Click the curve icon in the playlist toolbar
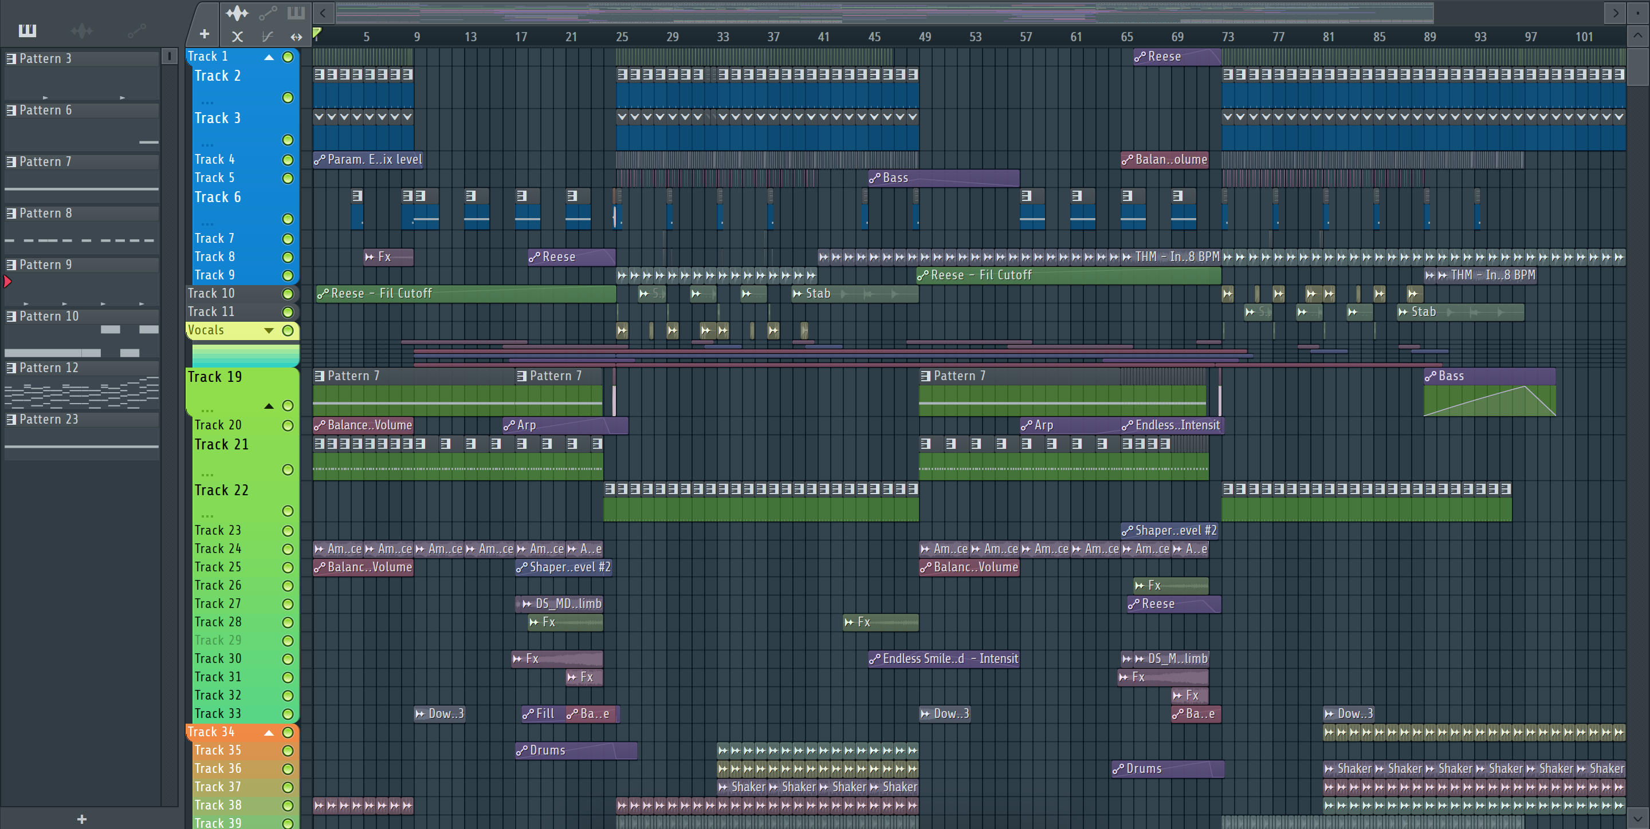1650x829 pixels. [268, 37]
